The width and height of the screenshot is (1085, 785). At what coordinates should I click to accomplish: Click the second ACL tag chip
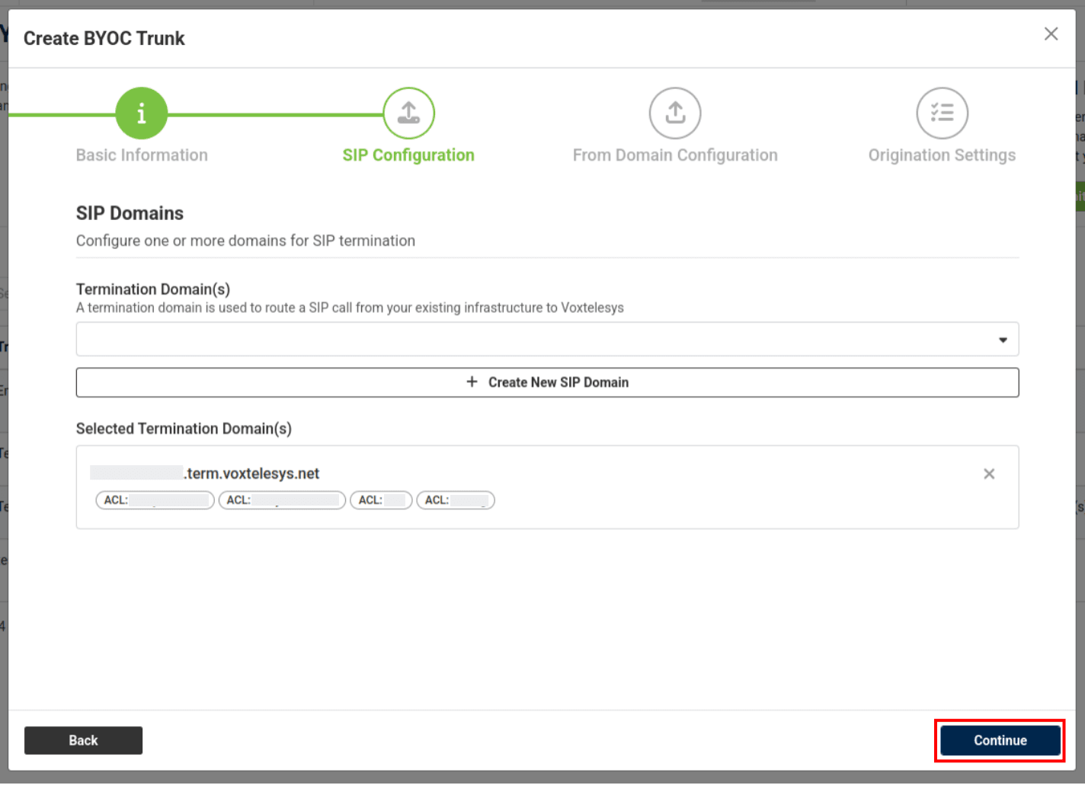coord(282,500)
